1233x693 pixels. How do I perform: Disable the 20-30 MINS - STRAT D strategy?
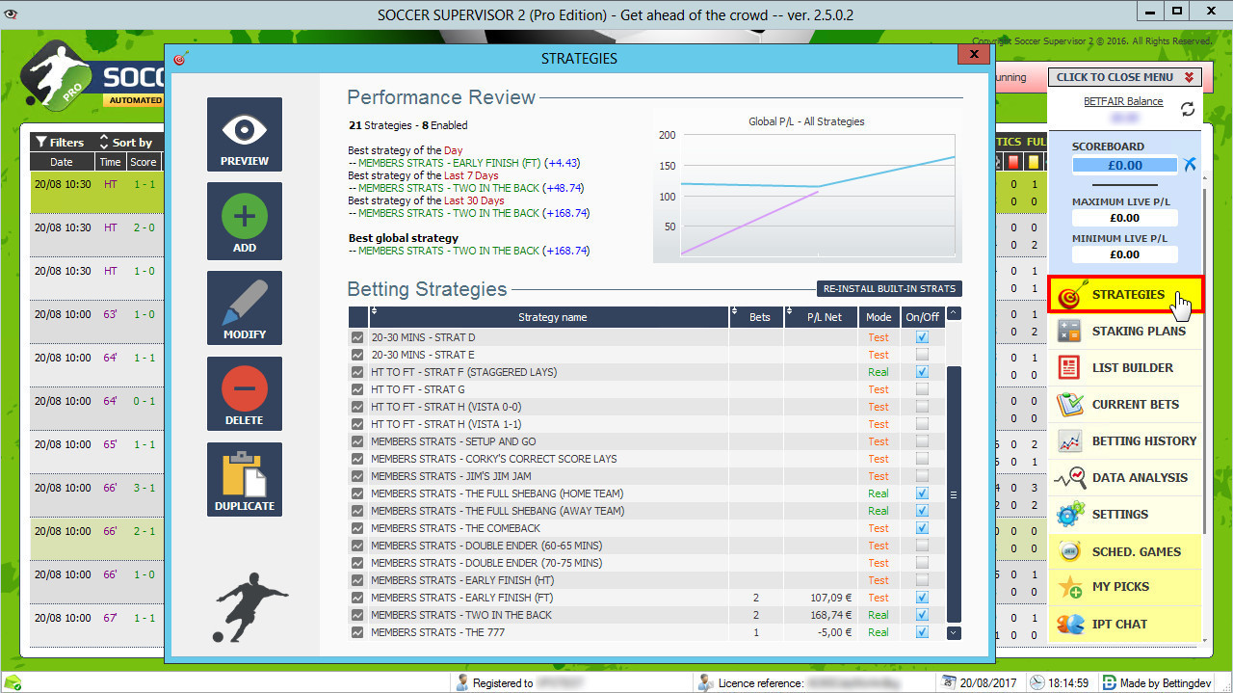(x=923, y=337)
